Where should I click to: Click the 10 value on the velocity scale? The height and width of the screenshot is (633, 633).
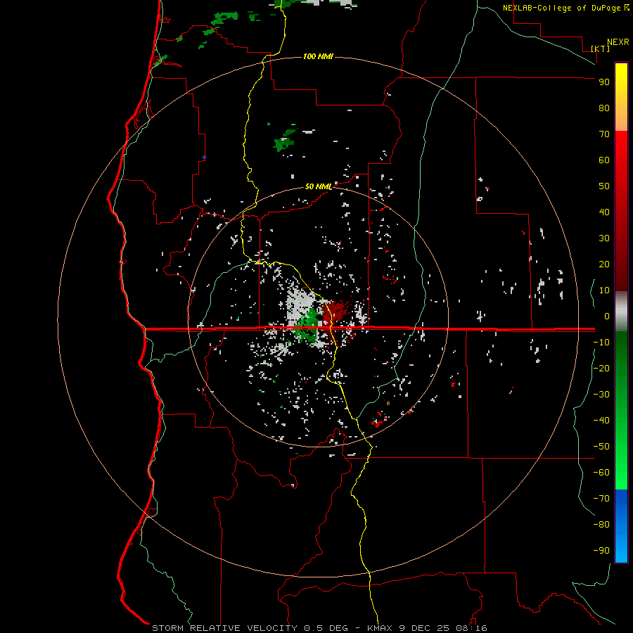pos(604,290)
